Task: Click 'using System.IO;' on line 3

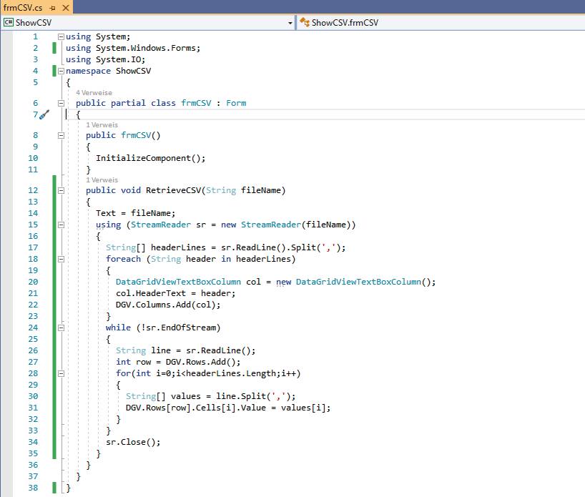Action: pos(106,59)
